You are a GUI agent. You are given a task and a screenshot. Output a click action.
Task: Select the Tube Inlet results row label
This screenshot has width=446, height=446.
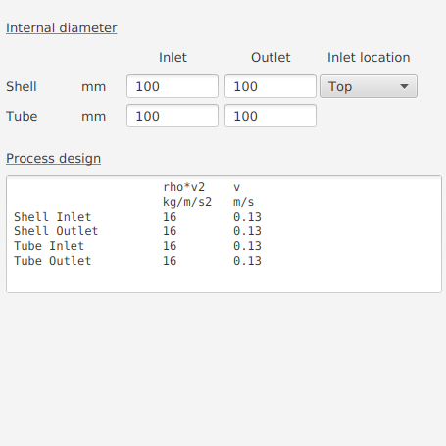(x=49, y=246)
